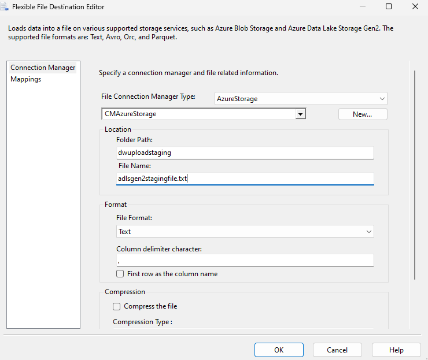Screen dimensions: 428x360
Task: Open the File Format dropdown showing Text
Action: [x=245, y=232]
